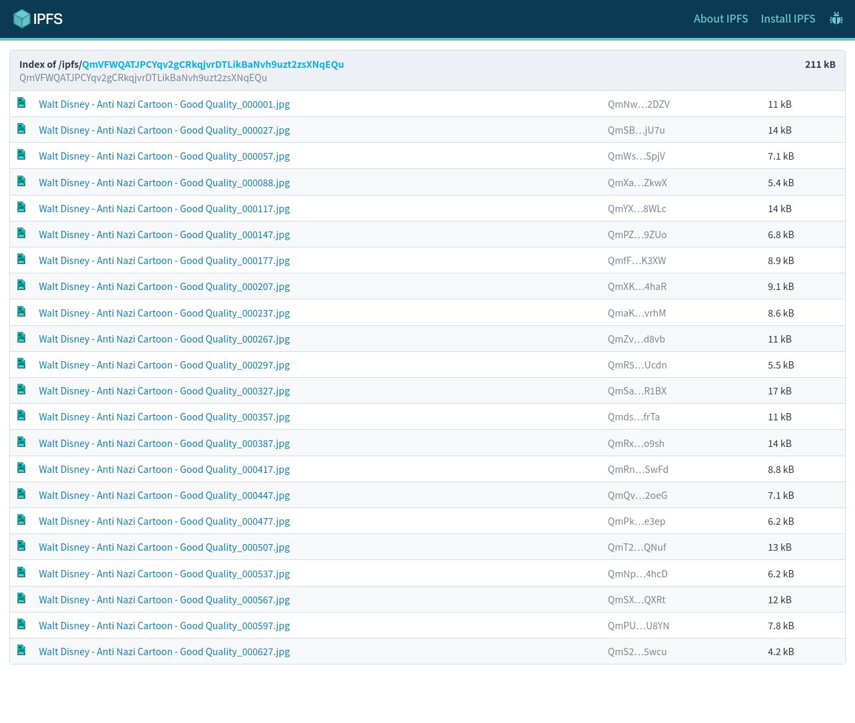Open the QmVFWQATJPCYqv2g directory hash link
The height and width of the screenshot is (723, 855).
213,65
